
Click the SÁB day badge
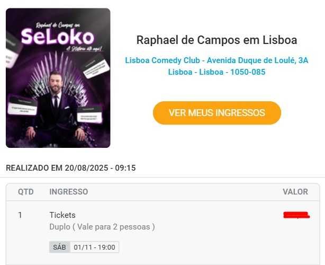tap(60, 247)
